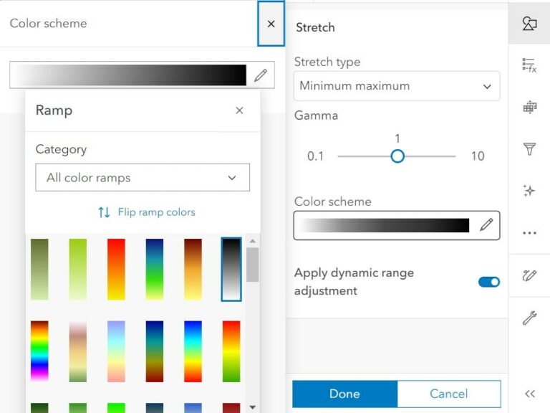Select the red yellow green ramp

tap(231, 351)
